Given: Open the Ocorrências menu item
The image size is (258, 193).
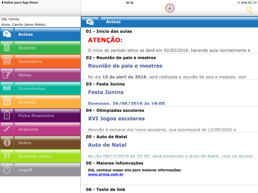Looking at the screenshot, I should [x=40, y=89].
